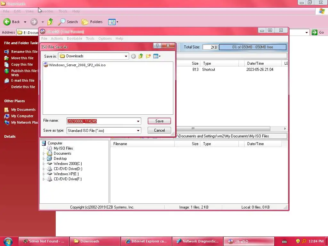Click the Back arrow in Downloads window
The height and width of the screenshot is (246, 328).
(7, 22)
